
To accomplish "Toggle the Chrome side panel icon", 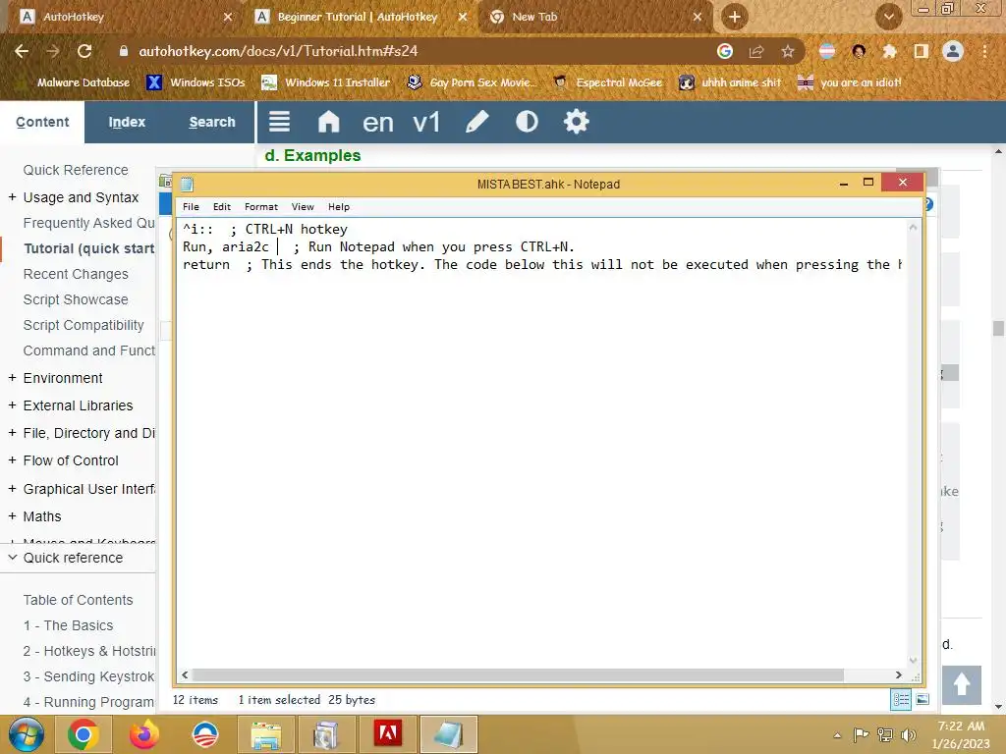I will [x=922, y=51].
